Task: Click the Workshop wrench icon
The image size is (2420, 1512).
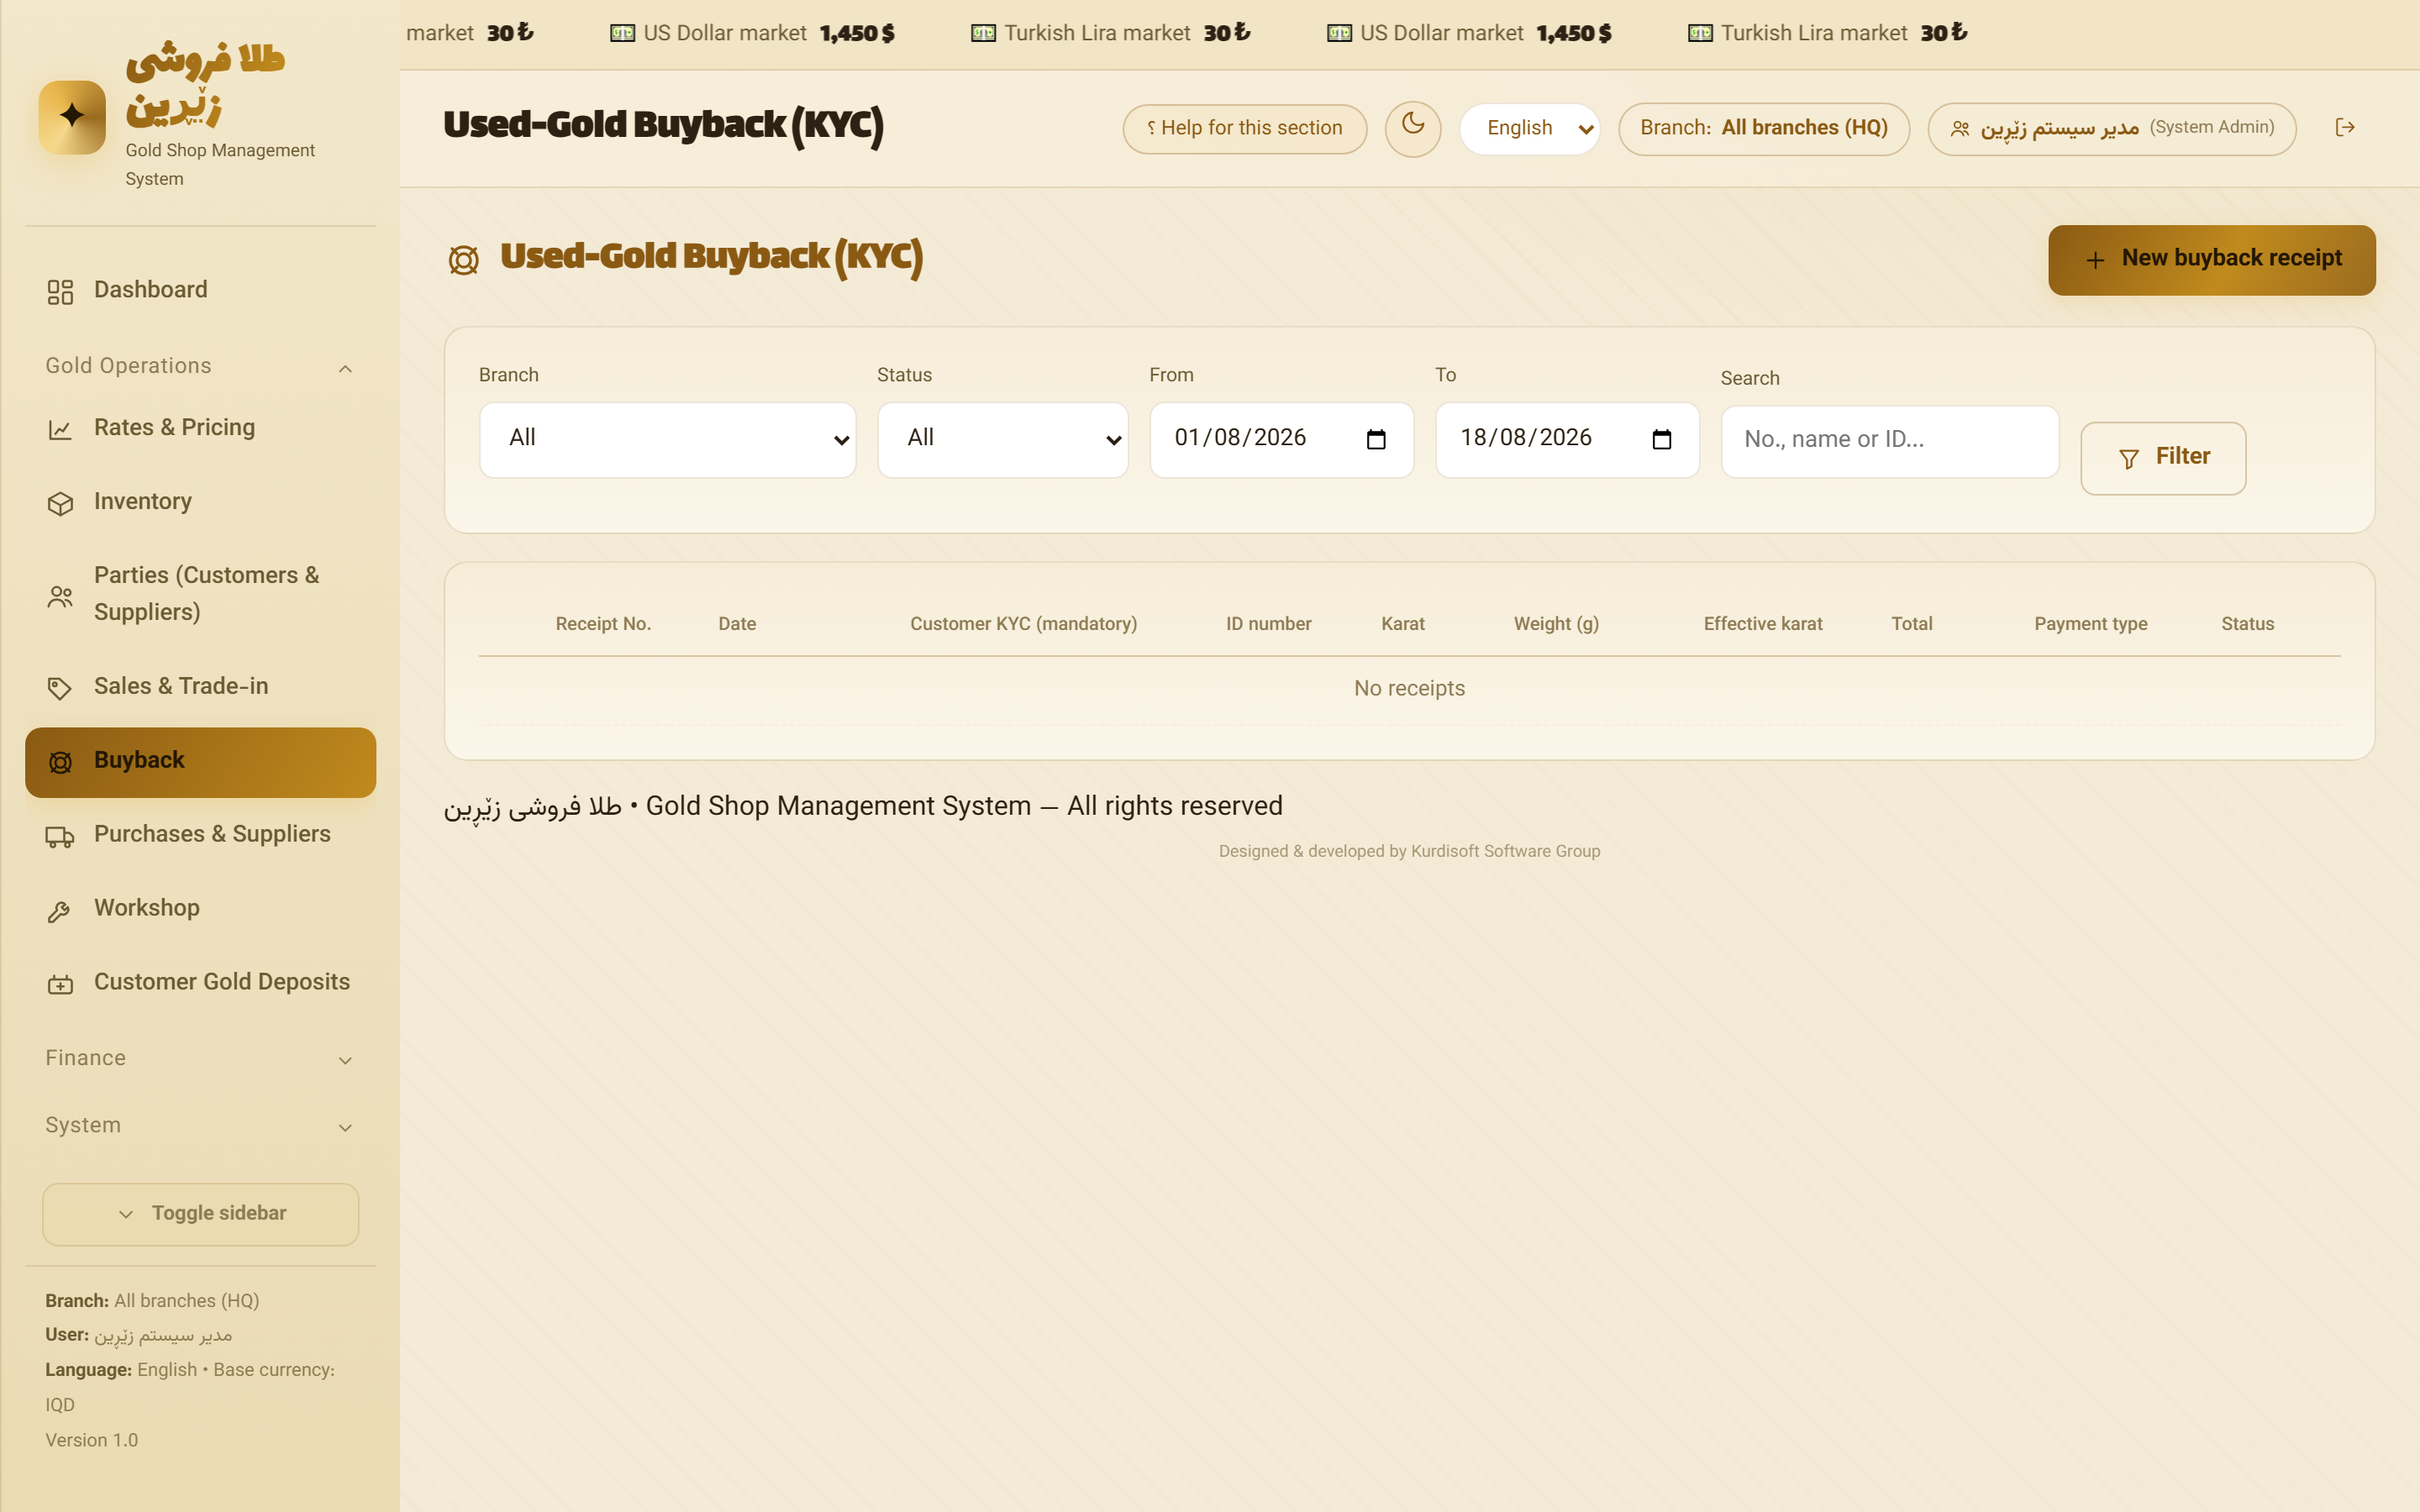Action: (60, 911)
